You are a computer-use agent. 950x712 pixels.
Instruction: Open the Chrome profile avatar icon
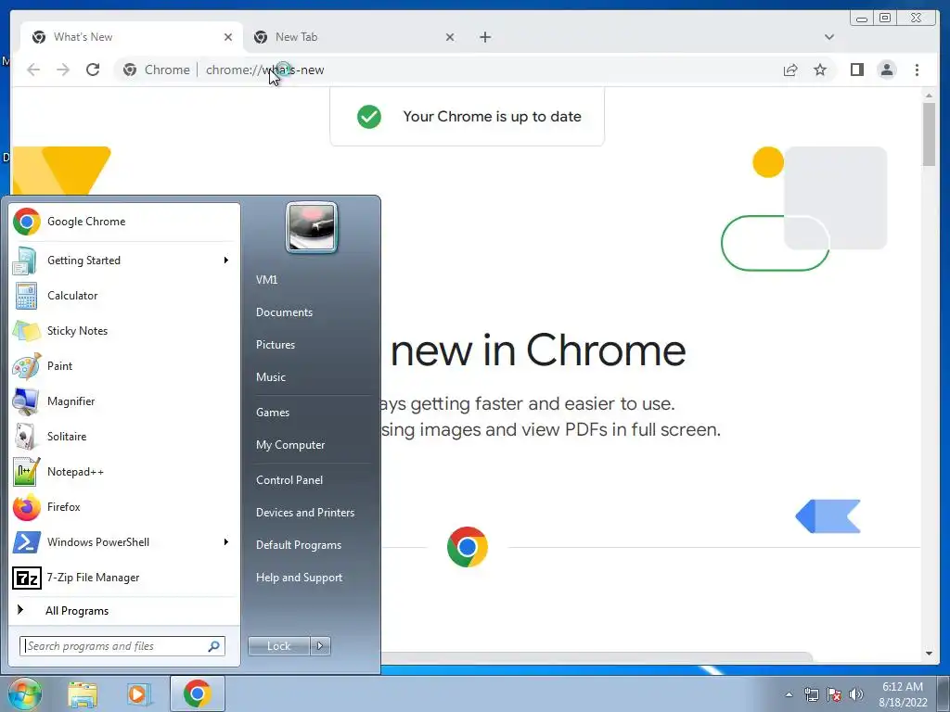click(x=886, y=70)
